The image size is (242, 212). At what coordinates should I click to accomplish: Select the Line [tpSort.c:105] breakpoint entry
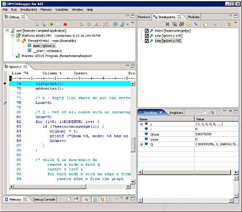point(169,36)
